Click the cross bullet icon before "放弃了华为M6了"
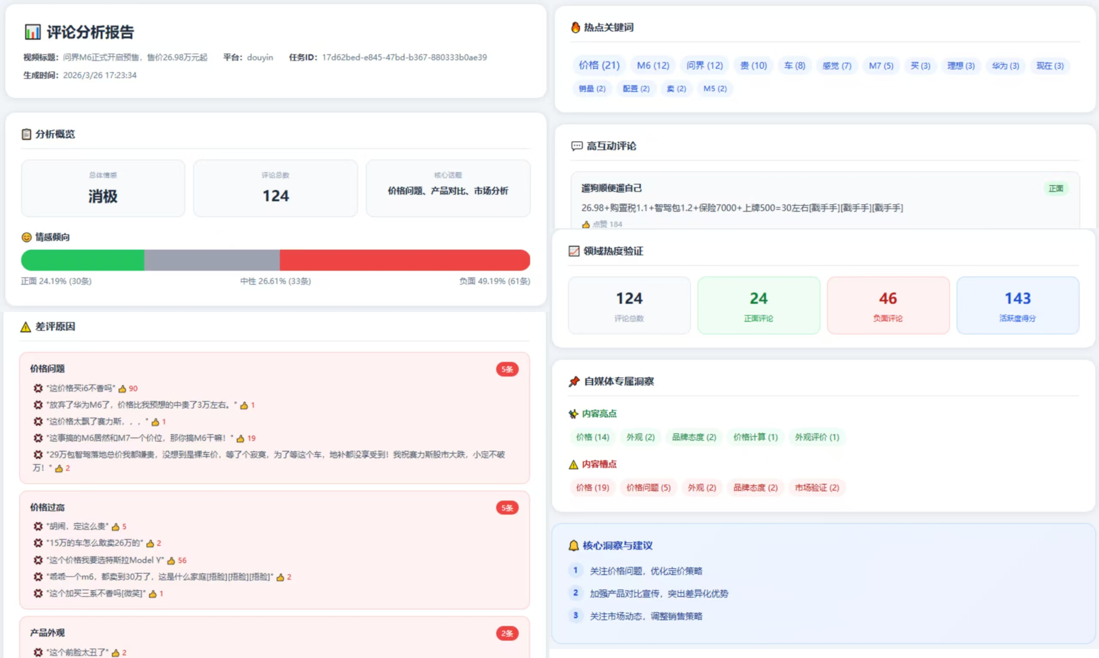 (x=38, y=405)
